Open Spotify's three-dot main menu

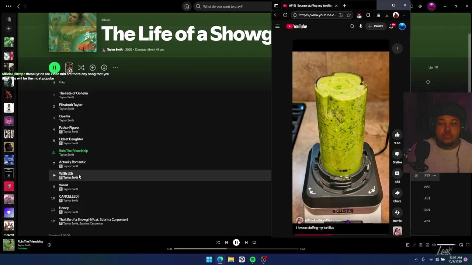(x=8, y=6)
